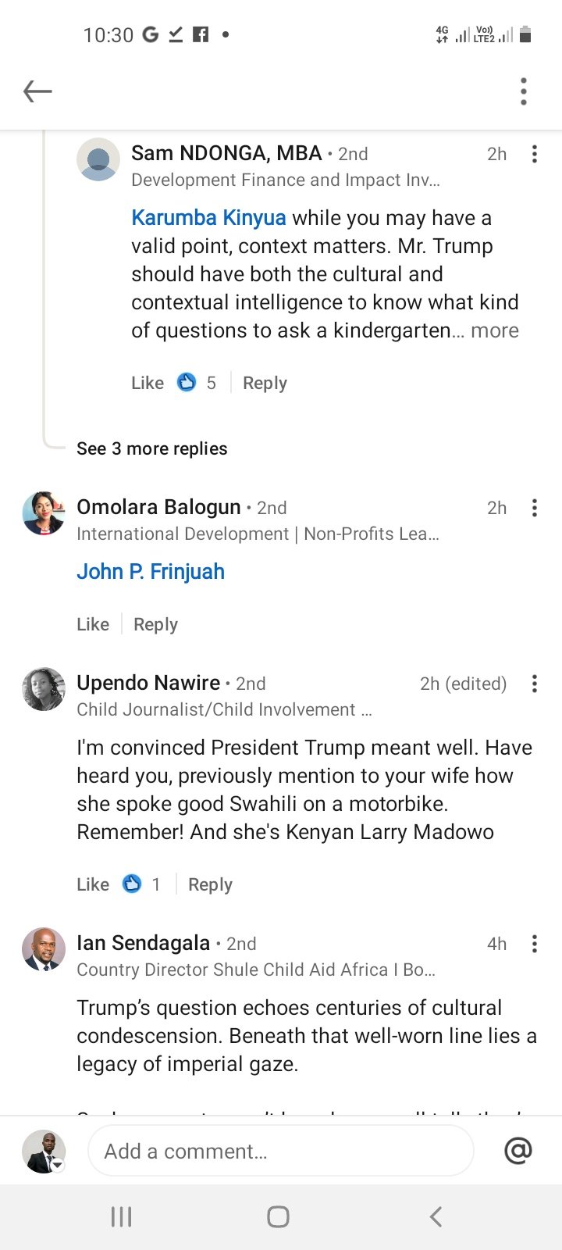Open options for Upendo Nawire's comment
This screenshot has width=562, height=1250.
pos(535,684)
